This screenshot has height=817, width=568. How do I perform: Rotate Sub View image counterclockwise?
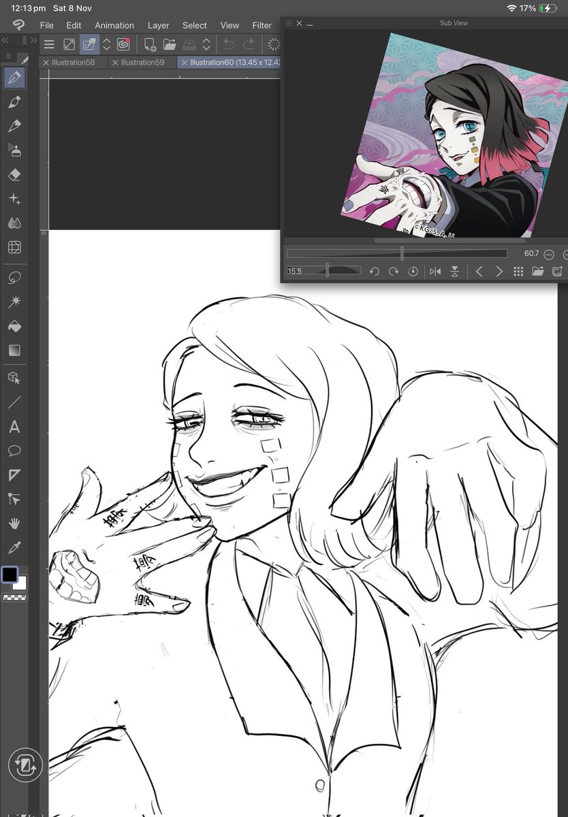point(374,271)
